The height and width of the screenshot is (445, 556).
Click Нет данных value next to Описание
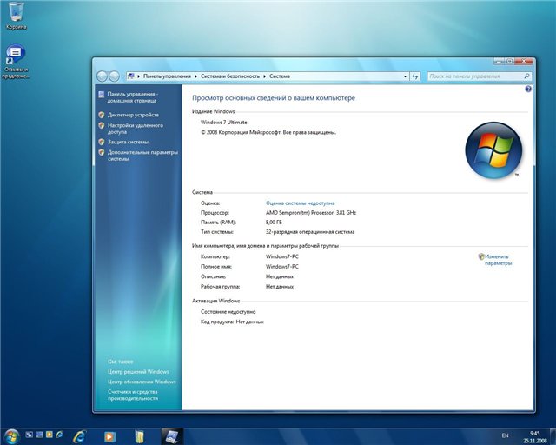click(280, 276)
